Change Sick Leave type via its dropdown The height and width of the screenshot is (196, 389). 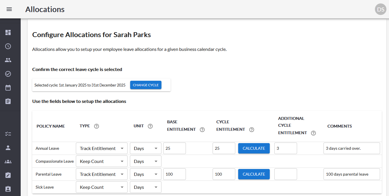point(101,187)
